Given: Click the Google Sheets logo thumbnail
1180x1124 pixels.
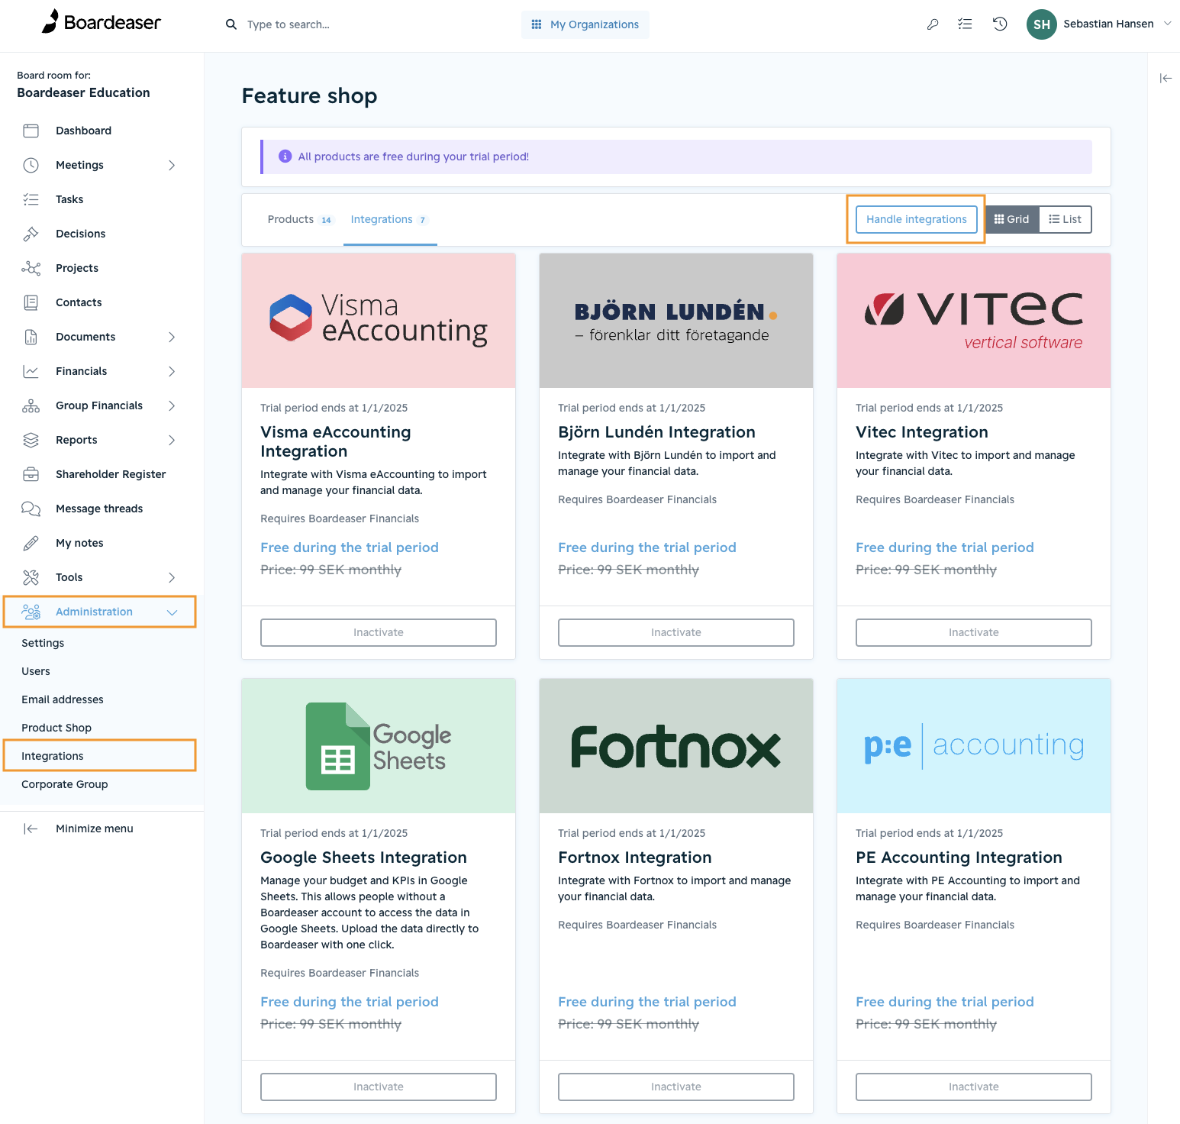Looking at the screenshot, I should pos(379,746).
